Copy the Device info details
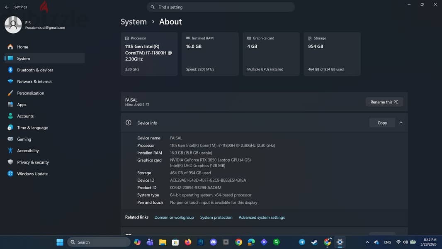The width and height of the screenshot is (442, 249). click(x=382, y=123)
